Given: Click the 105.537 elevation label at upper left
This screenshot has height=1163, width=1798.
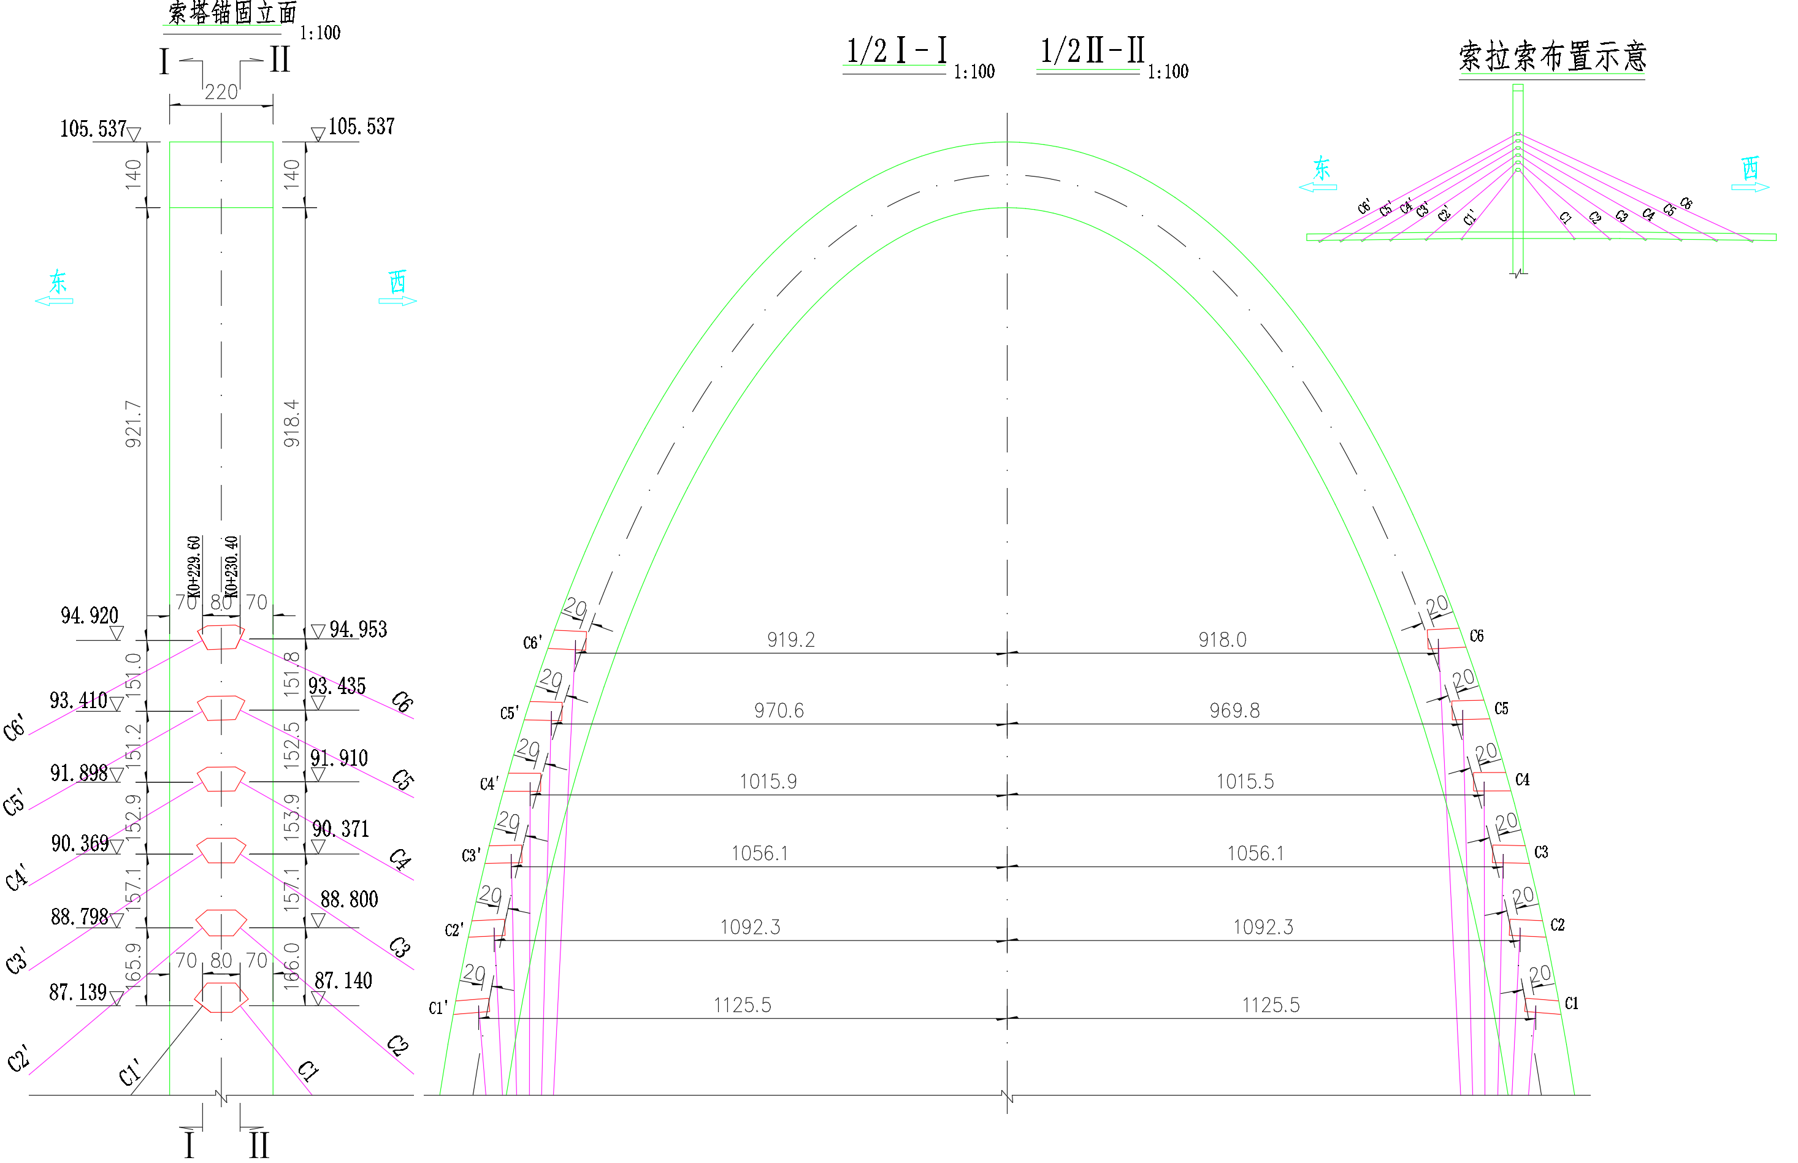Looking at the screenshot, I should (x=93, y=129).
